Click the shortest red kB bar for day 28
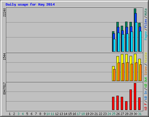Screen dimensions: 149x117 [x=126, y=106]
